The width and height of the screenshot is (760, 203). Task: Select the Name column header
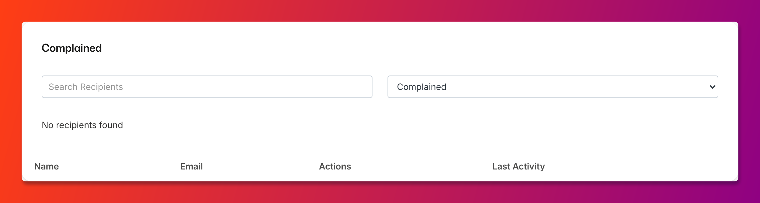46,166
